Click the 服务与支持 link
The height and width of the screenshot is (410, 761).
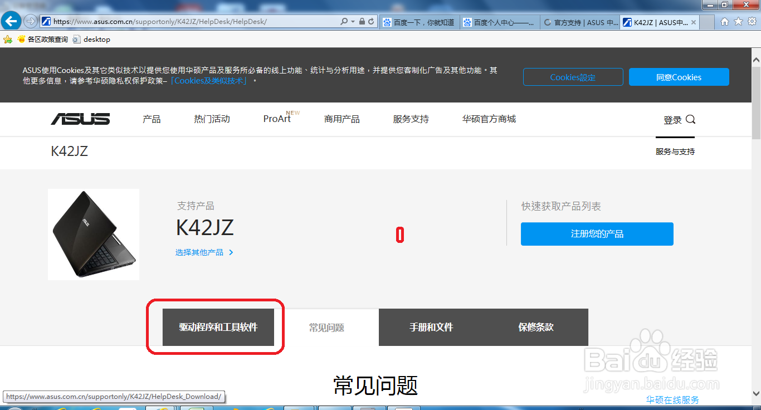(675, 152)
